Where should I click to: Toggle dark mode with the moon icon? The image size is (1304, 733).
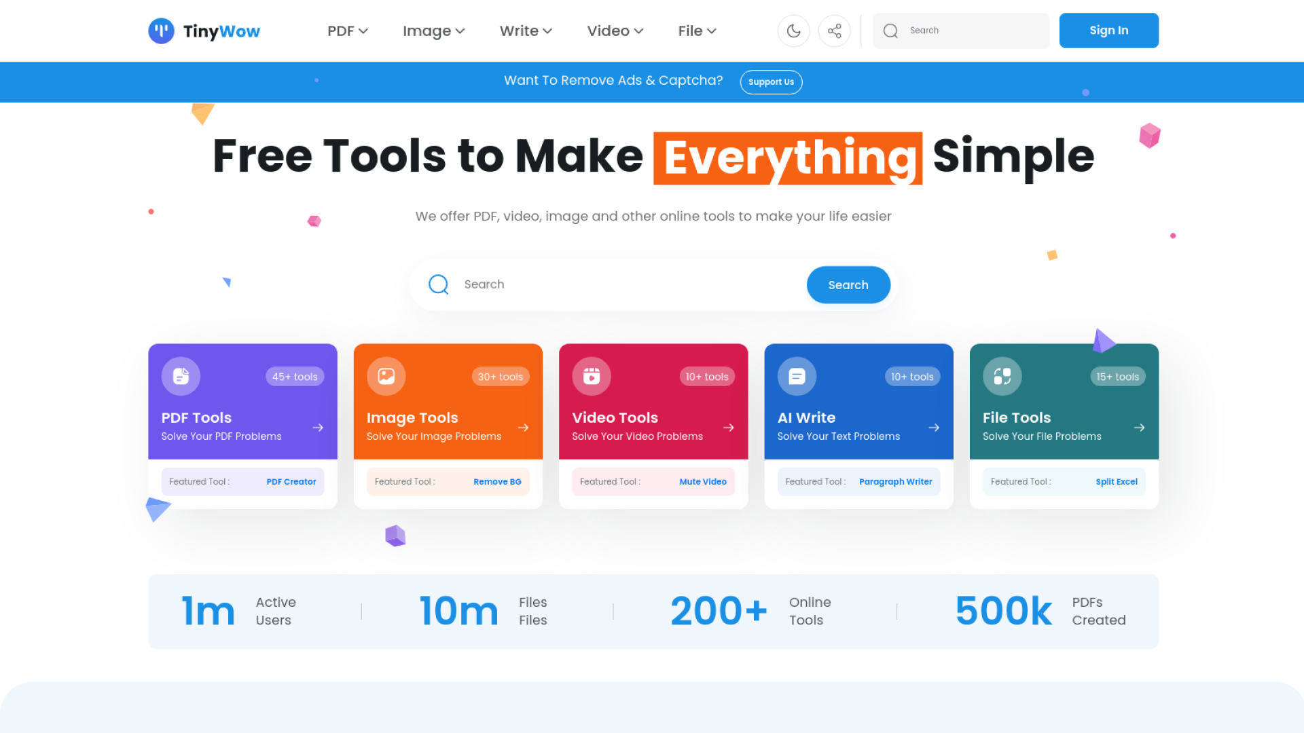(793, 31)
